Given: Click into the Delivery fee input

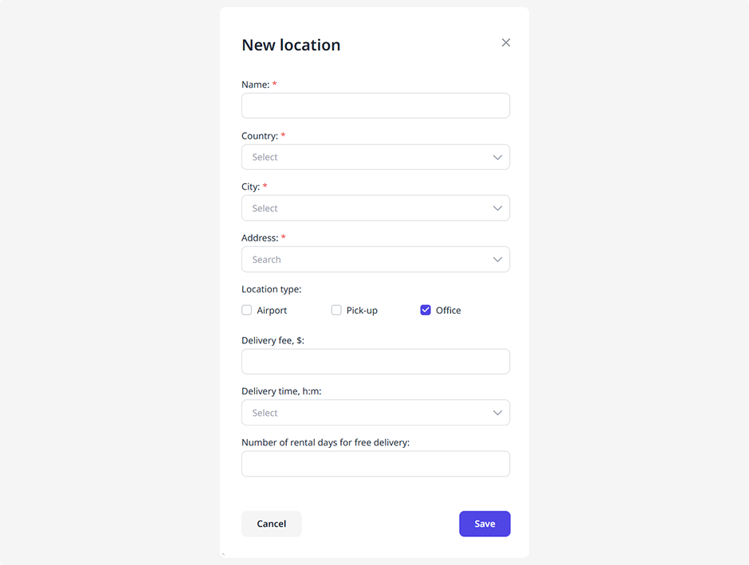Looking at the screenshot, I should [375, 362].
